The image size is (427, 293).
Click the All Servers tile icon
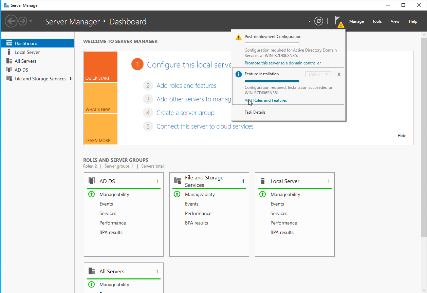pyautogui.click(x=92, y=271)
